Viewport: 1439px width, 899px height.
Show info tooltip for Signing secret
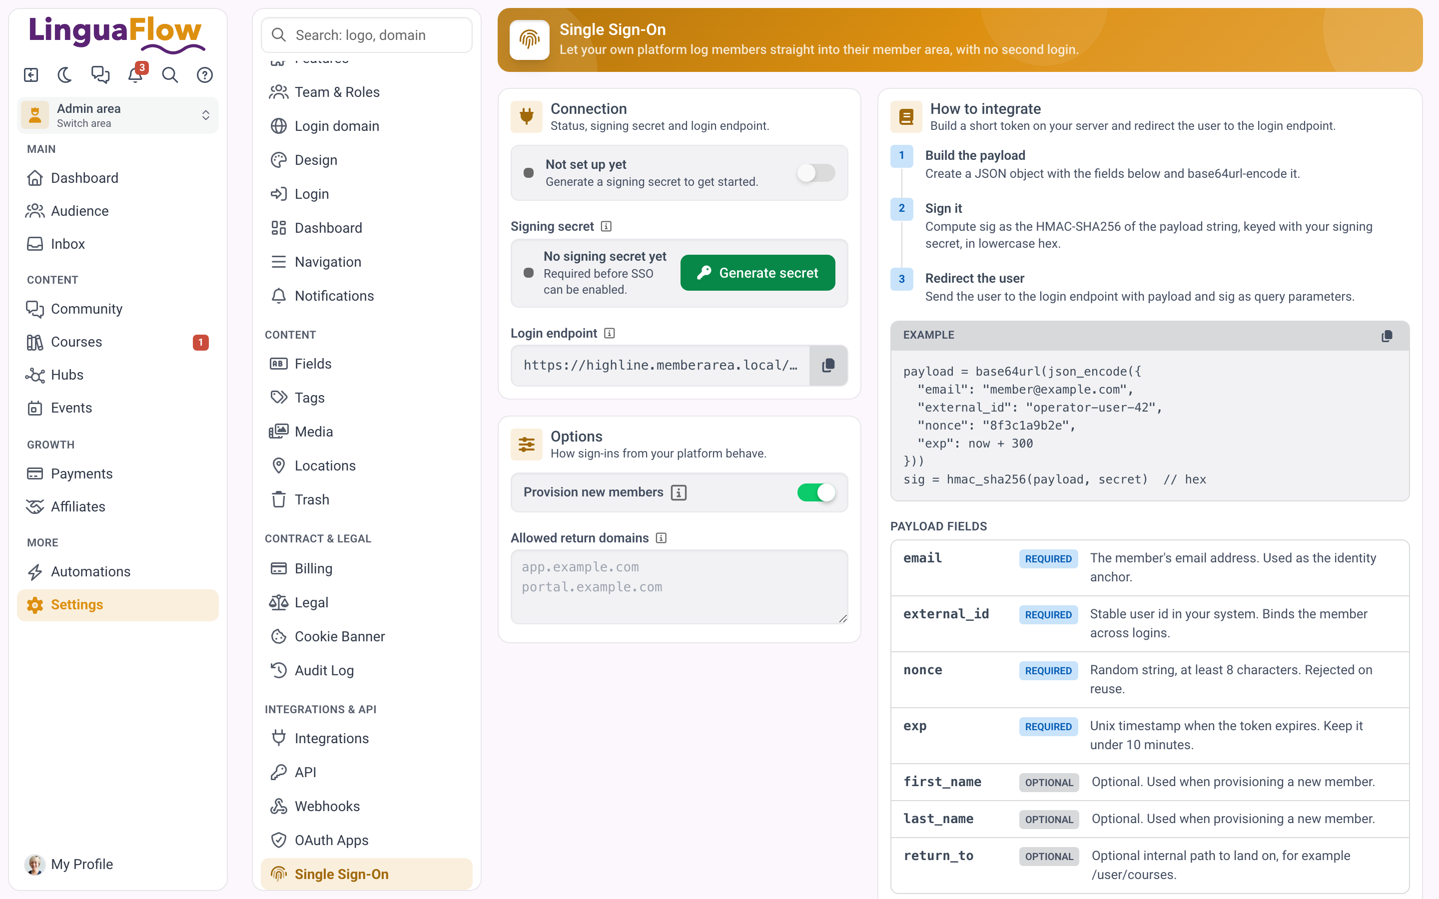[x=606, y=227]
